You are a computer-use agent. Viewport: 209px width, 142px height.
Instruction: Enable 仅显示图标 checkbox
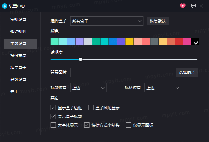point(128,125)
